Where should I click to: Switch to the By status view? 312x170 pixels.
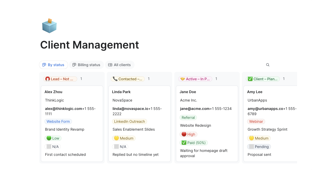point(53,65)
